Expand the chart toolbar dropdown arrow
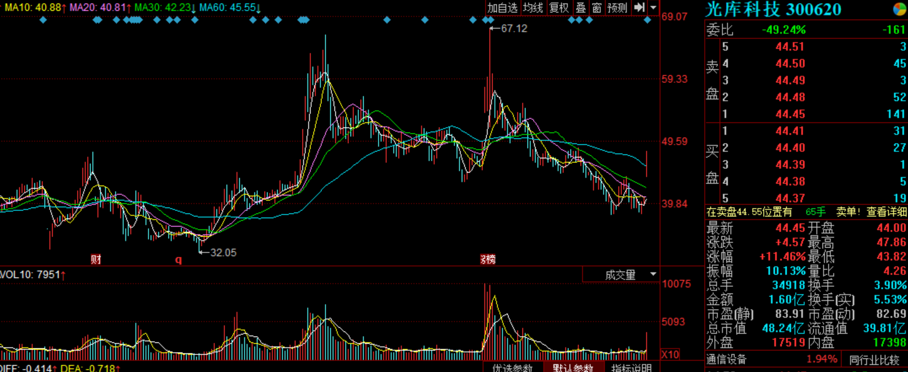Viewport: 908px width, 372px height. [x=653, y=8]
